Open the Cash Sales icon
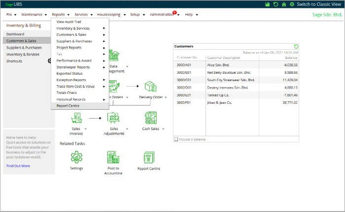Image resolution: width=345 pixels, height=212 pixels. [150, 118]
